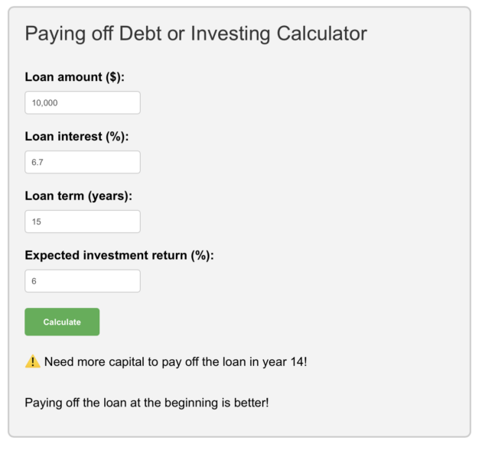The height and width of the screenshot is (450, 482).
Task: Click the 'Paying off the loan at the beginning' result
Action: [147, 403]
